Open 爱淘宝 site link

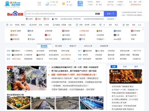pyautogui.click(x=14, y=35)
